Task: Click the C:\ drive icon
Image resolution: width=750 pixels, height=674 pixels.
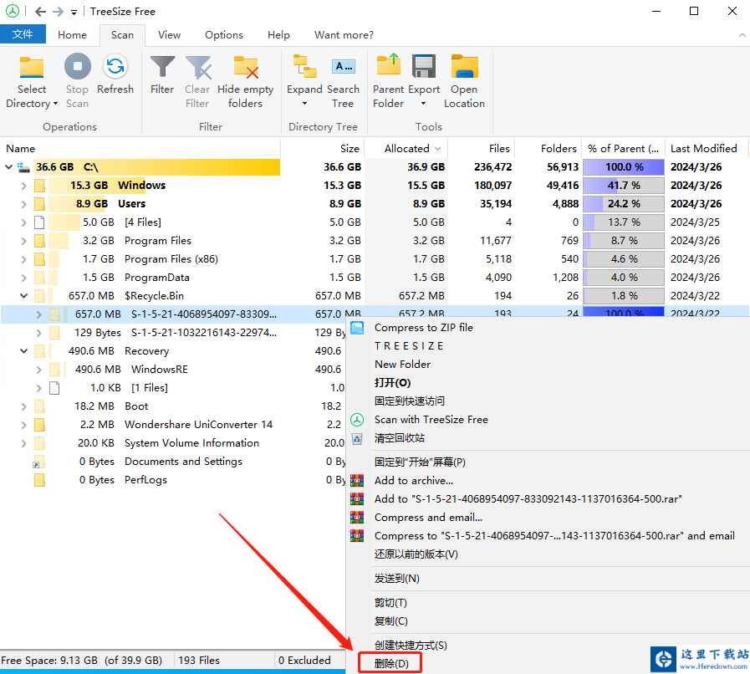Action: click(23, 167)
